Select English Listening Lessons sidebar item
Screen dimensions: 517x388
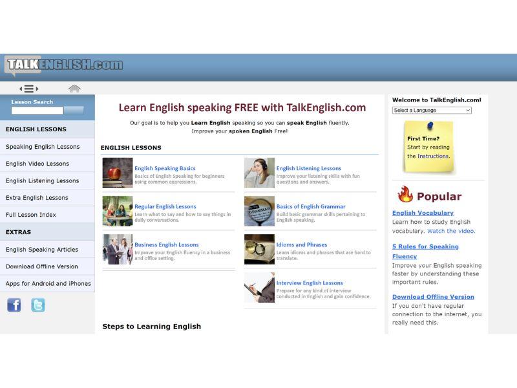point(47,181)
